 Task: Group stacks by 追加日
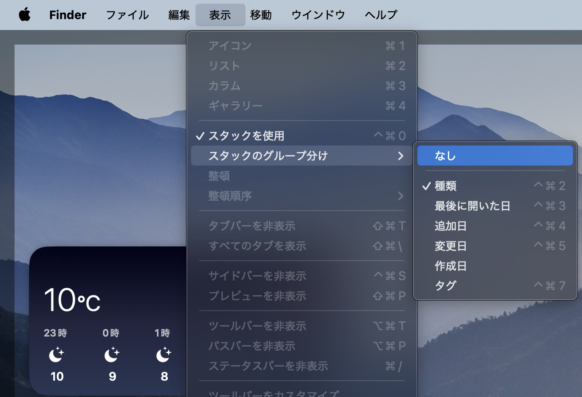(x=451, y=226)
